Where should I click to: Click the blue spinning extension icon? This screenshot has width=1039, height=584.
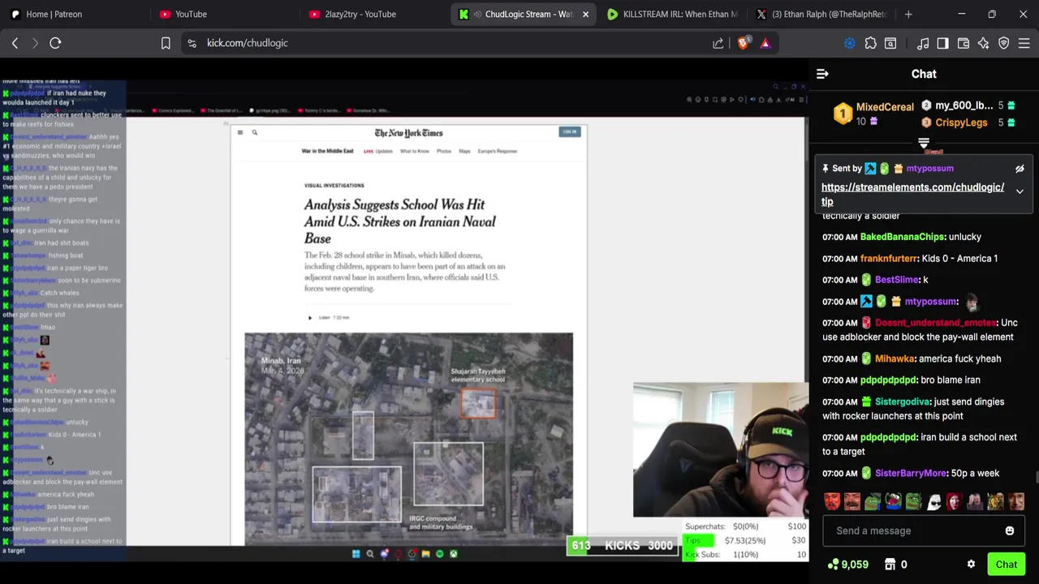tap(850, 43)
